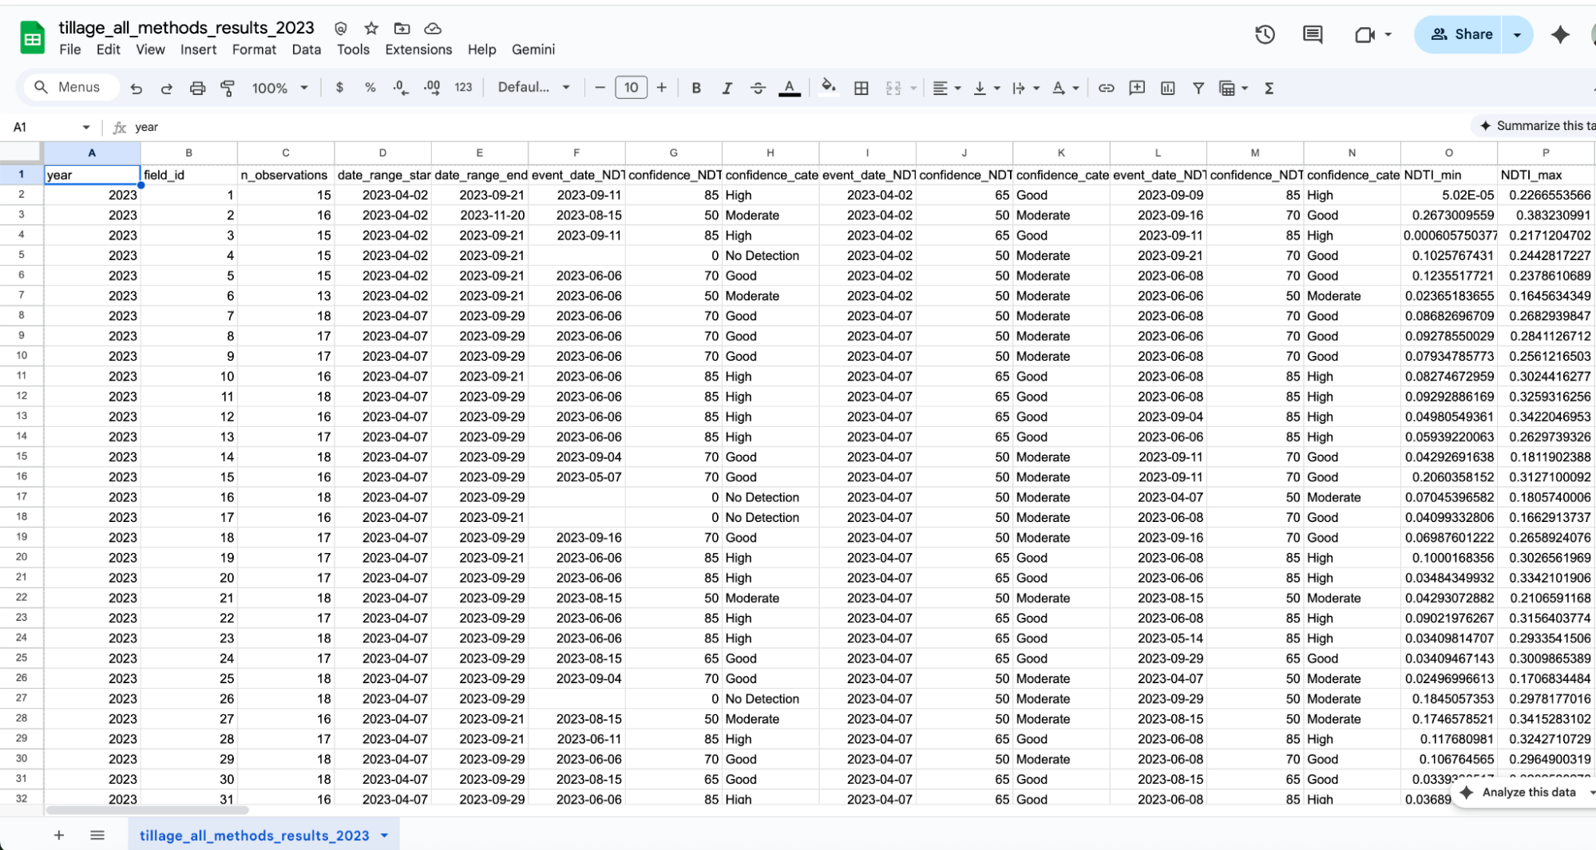Open version history clock icon
This screenshot has height=850, width=1596.
(x=1265, y=34)
